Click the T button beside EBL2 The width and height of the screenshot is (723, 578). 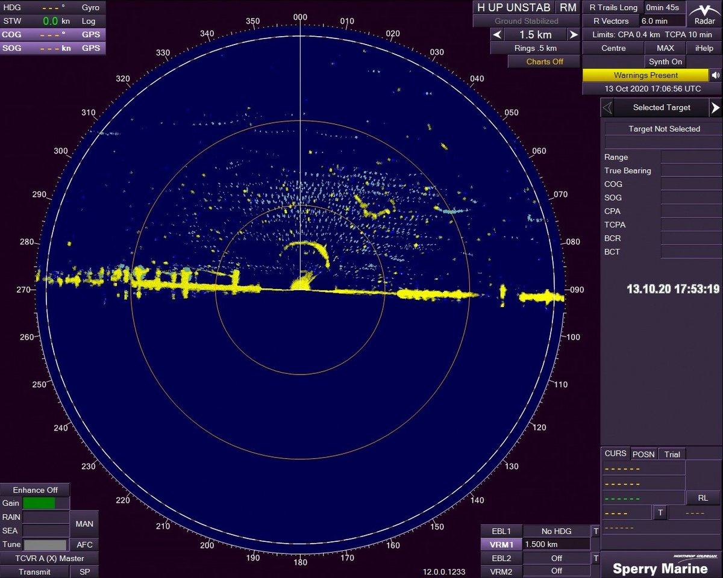595,558
